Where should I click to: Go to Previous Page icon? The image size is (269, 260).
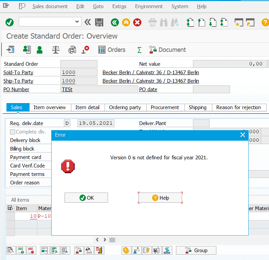(x=201, y=22)
